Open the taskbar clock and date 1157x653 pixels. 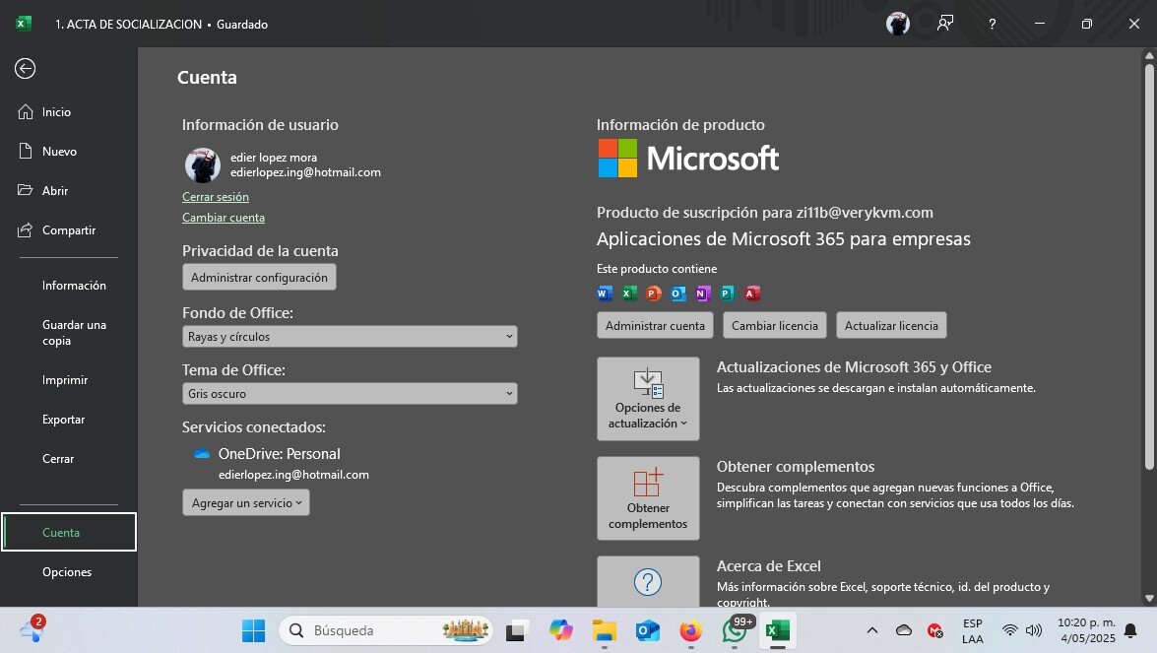[1087, 631]
